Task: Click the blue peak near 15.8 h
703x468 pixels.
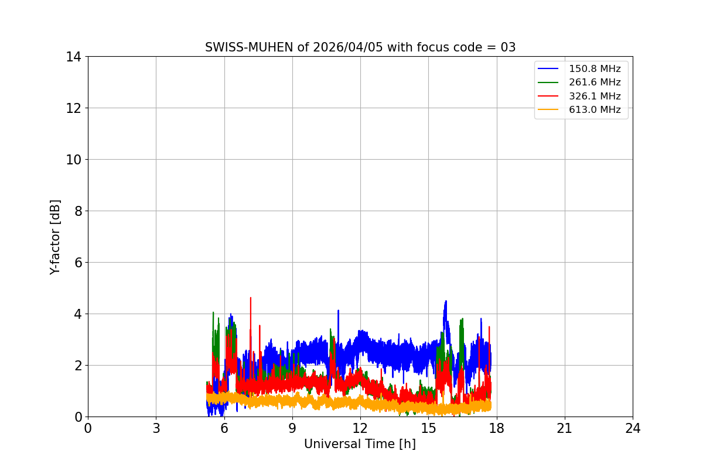Action: [446, 302]
